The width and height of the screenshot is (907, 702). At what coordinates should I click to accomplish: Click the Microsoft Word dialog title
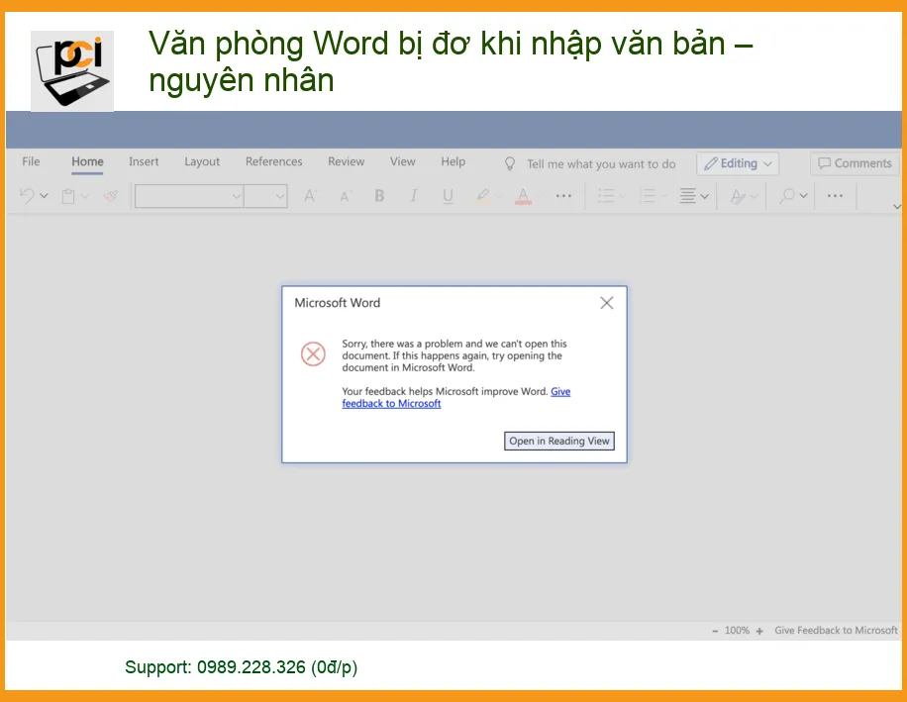pos(338,303)
